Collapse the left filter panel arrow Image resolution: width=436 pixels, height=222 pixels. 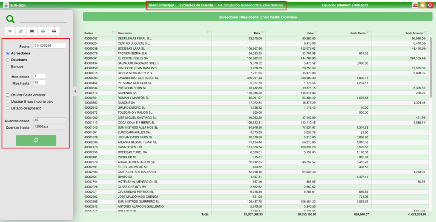[x=75, y=91]
